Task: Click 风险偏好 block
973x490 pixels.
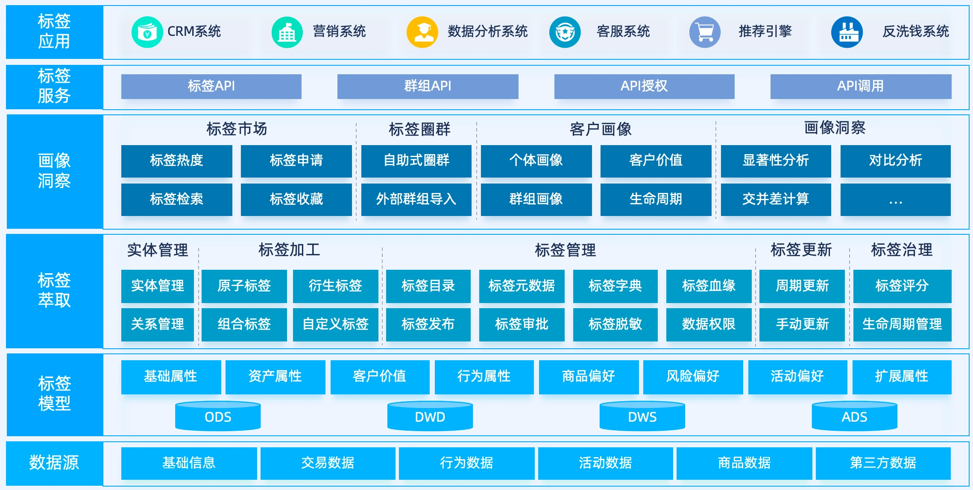Action: pyautogui.click(x=693, y=377)
